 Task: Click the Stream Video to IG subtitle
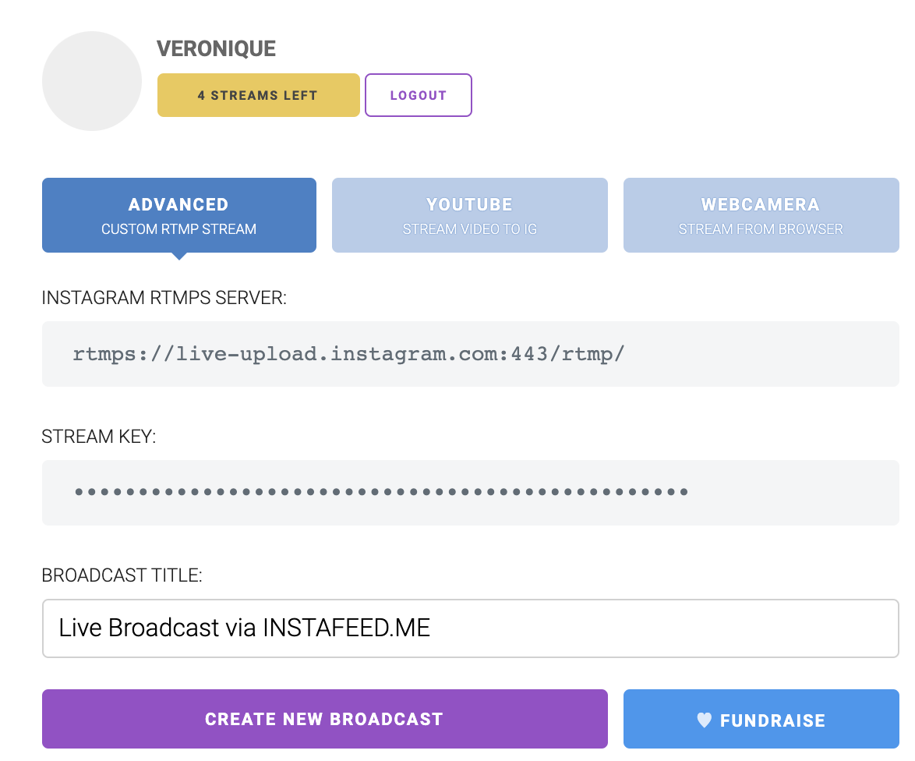469,229
